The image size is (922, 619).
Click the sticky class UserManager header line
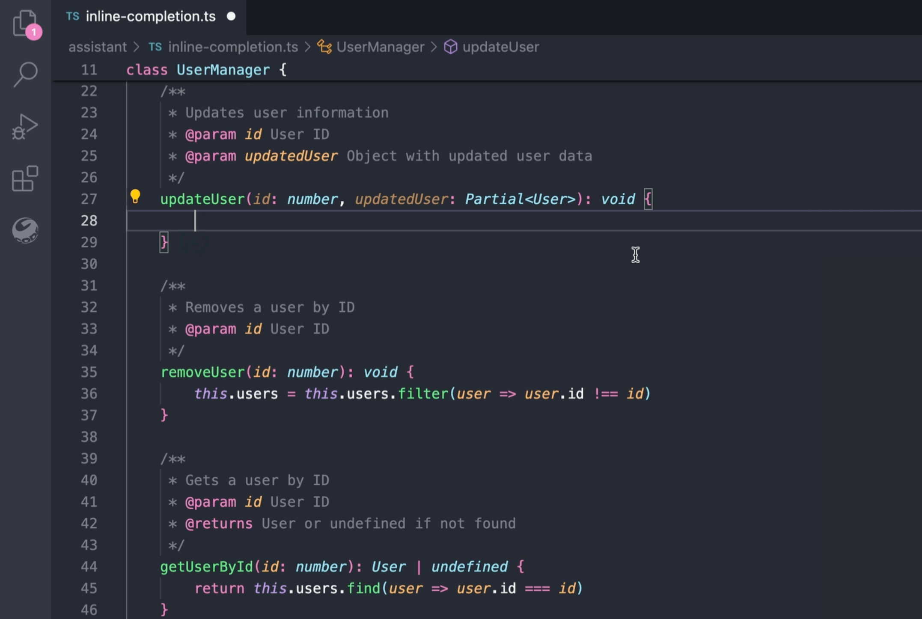point(223,70)
